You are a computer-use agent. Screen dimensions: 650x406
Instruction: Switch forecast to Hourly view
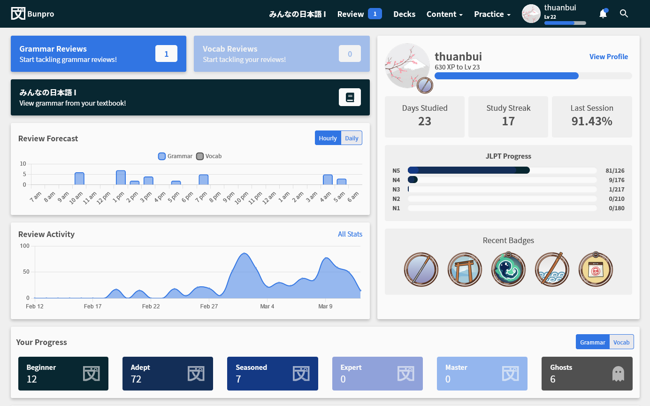point(328,138)
